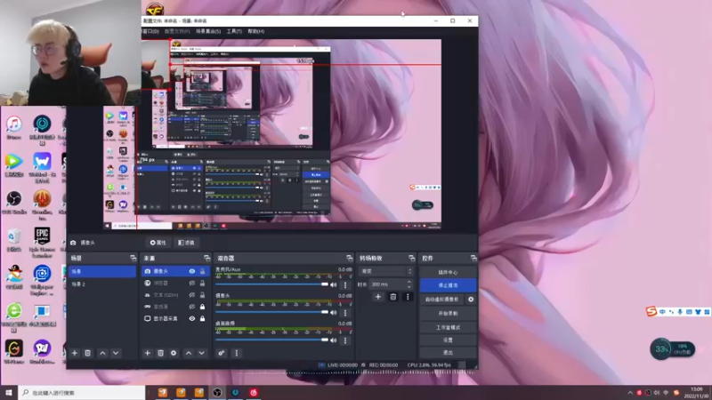
Task: Show the game capture source
Action: click(x=192, y=307)
